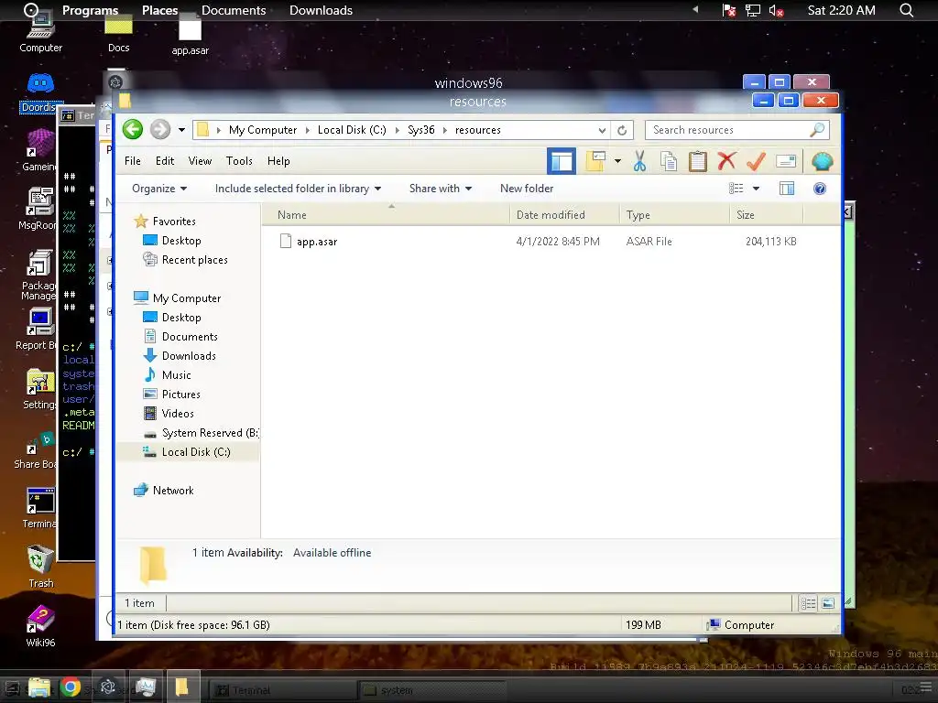
Task: Open Recent places in navigation pane
Action: 194,259
